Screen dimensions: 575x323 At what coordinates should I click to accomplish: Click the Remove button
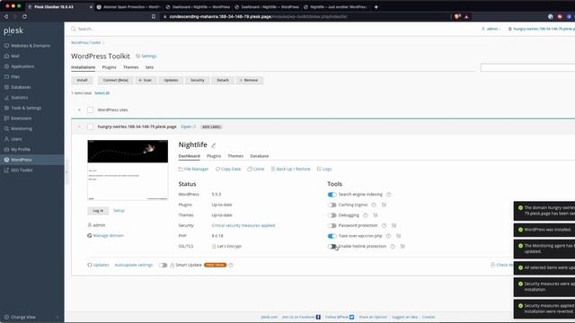[250, 80]
